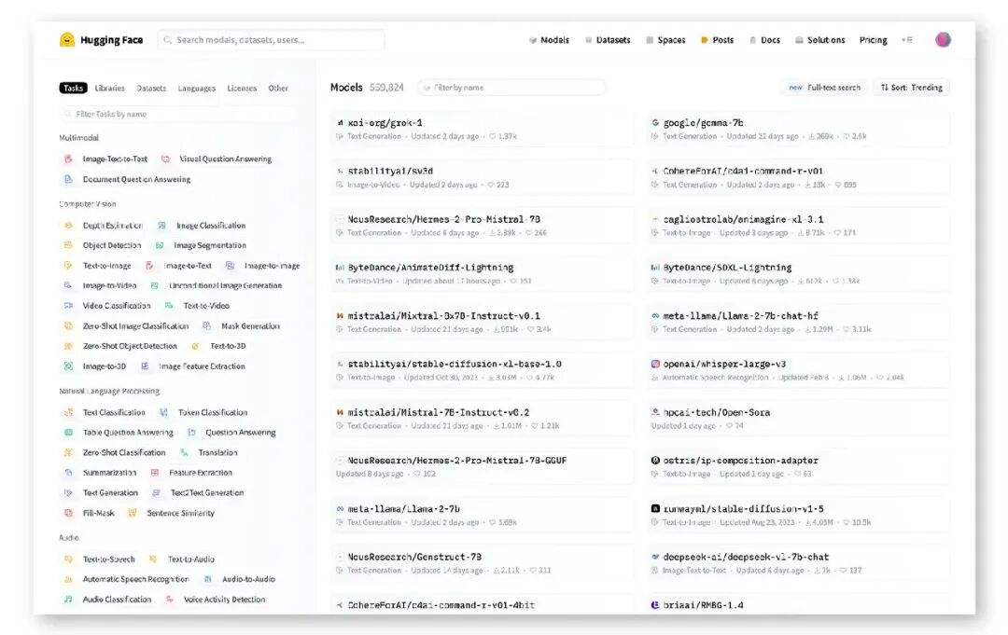Click the Full-text search button
The height and width of the screenshot is (635, 1008).
pyautogui.click(x=825, y=88)
